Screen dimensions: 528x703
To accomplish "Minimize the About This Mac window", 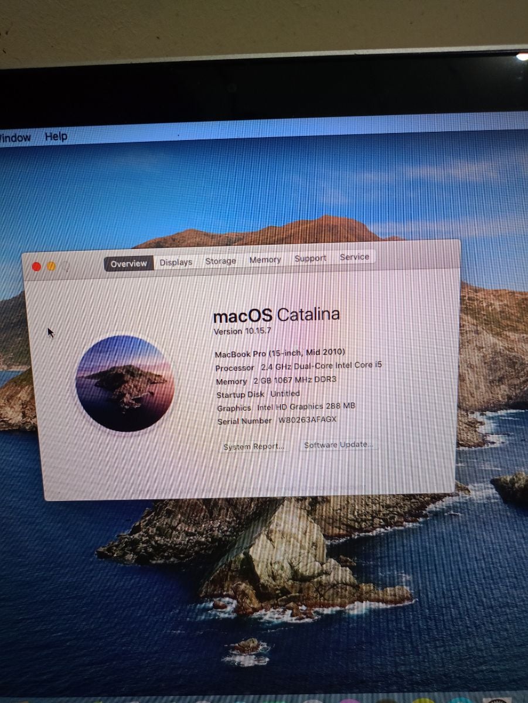I will [x=51, y=266].
